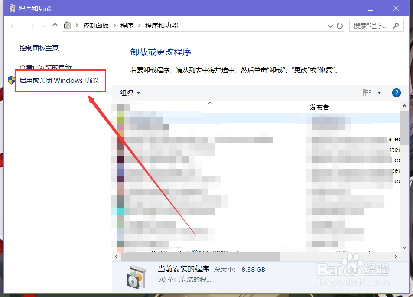Click the program disc icon in the status bar
This screenshot has height=297, width=413.
137,277
